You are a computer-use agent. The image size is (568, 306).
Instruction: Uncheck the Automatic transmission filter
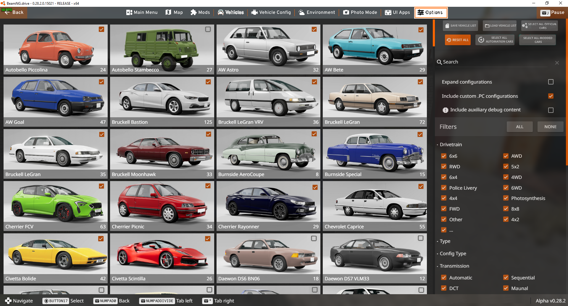point(444,277)
